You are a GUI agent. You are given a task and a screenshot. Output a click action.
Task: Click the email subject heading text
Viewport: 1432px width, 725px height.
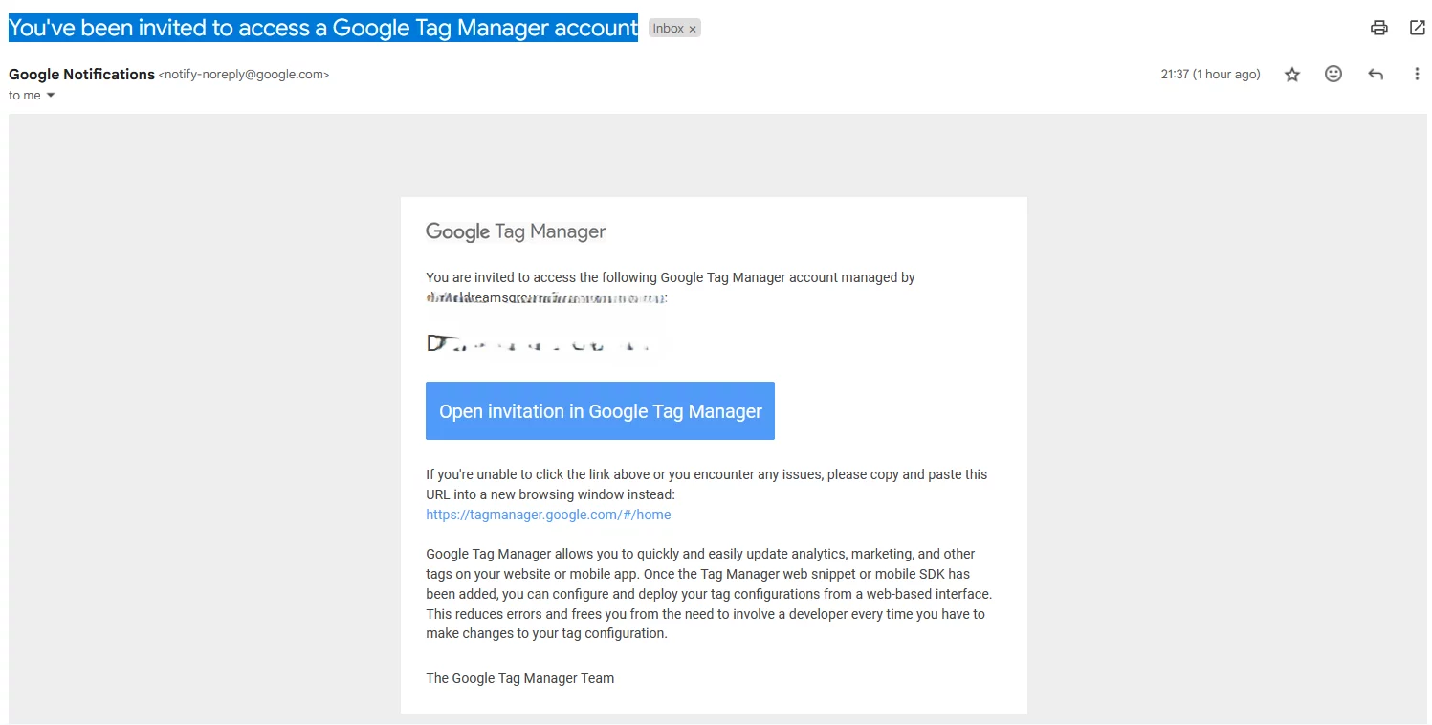coord(323,28)
